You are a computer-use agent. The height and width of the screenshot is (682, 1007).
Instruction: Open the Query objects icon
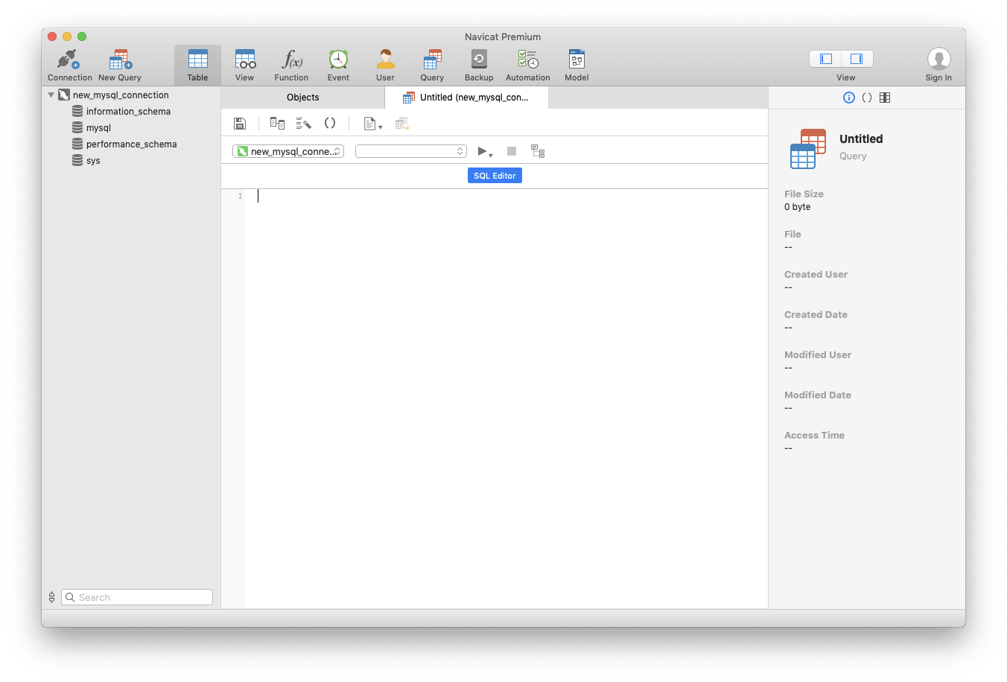pos(432,66)
